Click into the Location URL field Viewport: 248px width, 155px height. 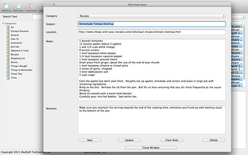(x=151, y=32)
